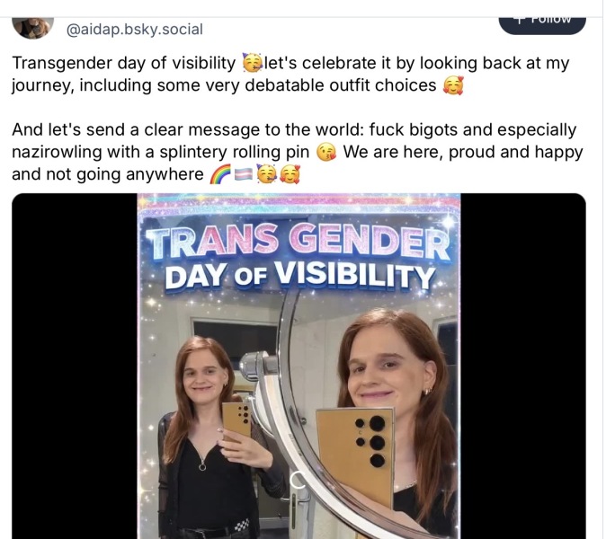This screenshot has width=615, height=539.
Task: Click the hearts-face emoji after 'outfit choices'
Action: coord(452,86)
